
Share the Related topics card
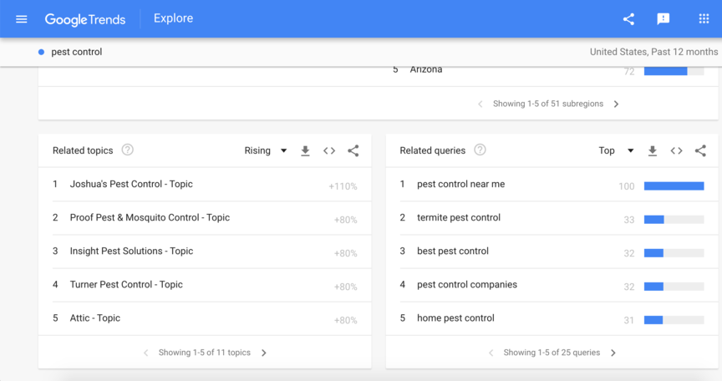(353, 151)
